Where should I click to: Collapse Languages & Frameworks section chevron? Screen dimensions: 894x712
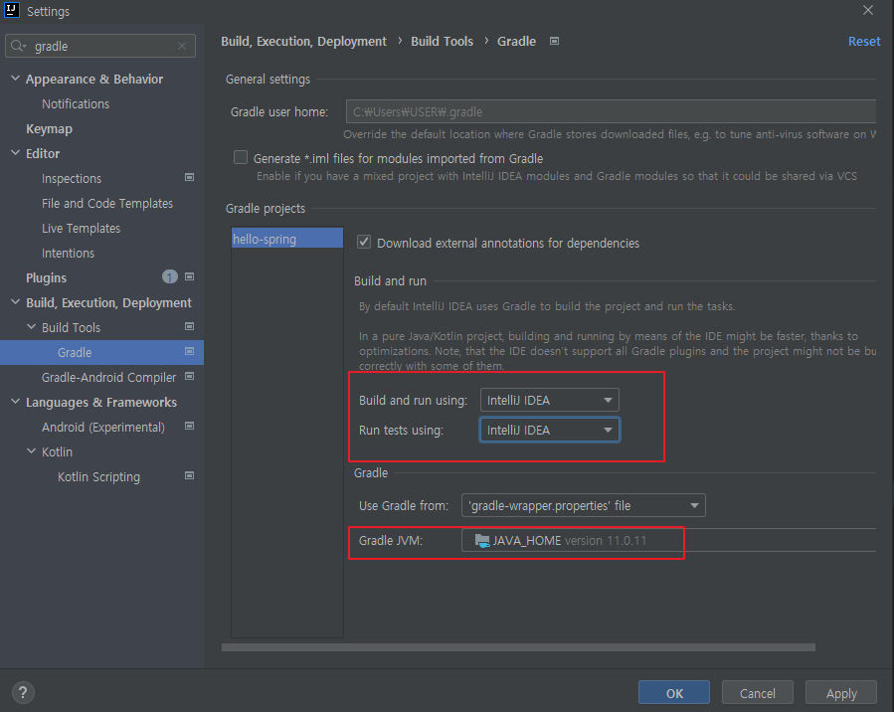pos(15,402)
